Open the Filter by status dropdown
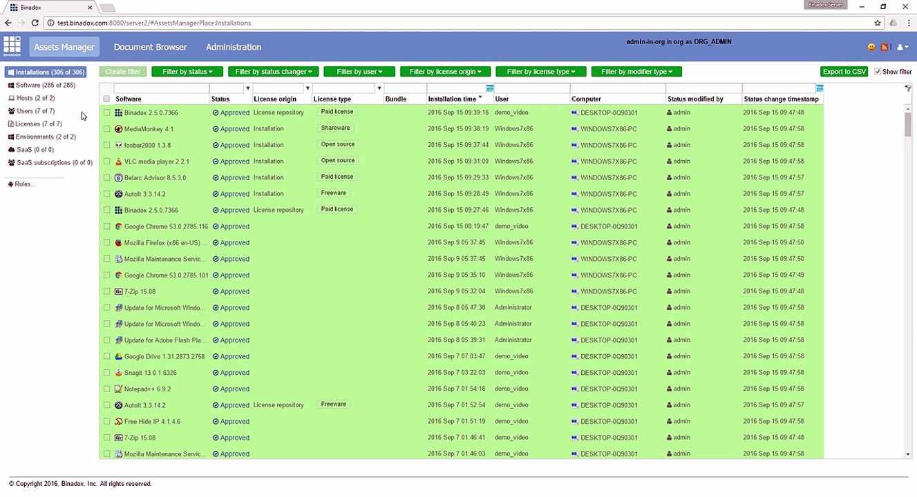Screen dimensions: 917x497 coord(187,72)
